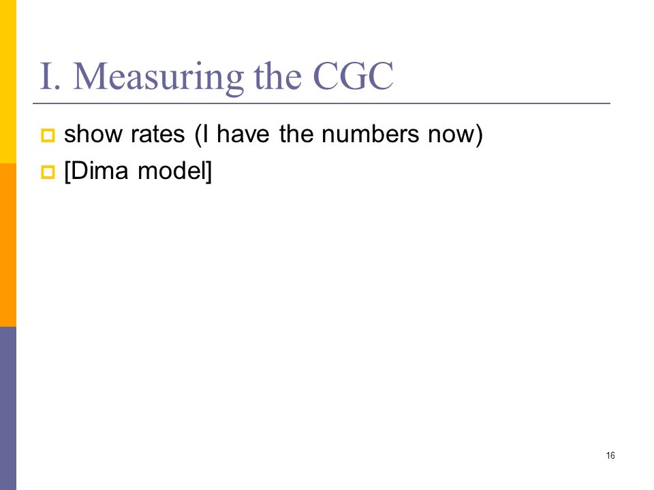654x490 pixels.
Task: Click the word 'Measuring' in the title
Action: [159, 78]
